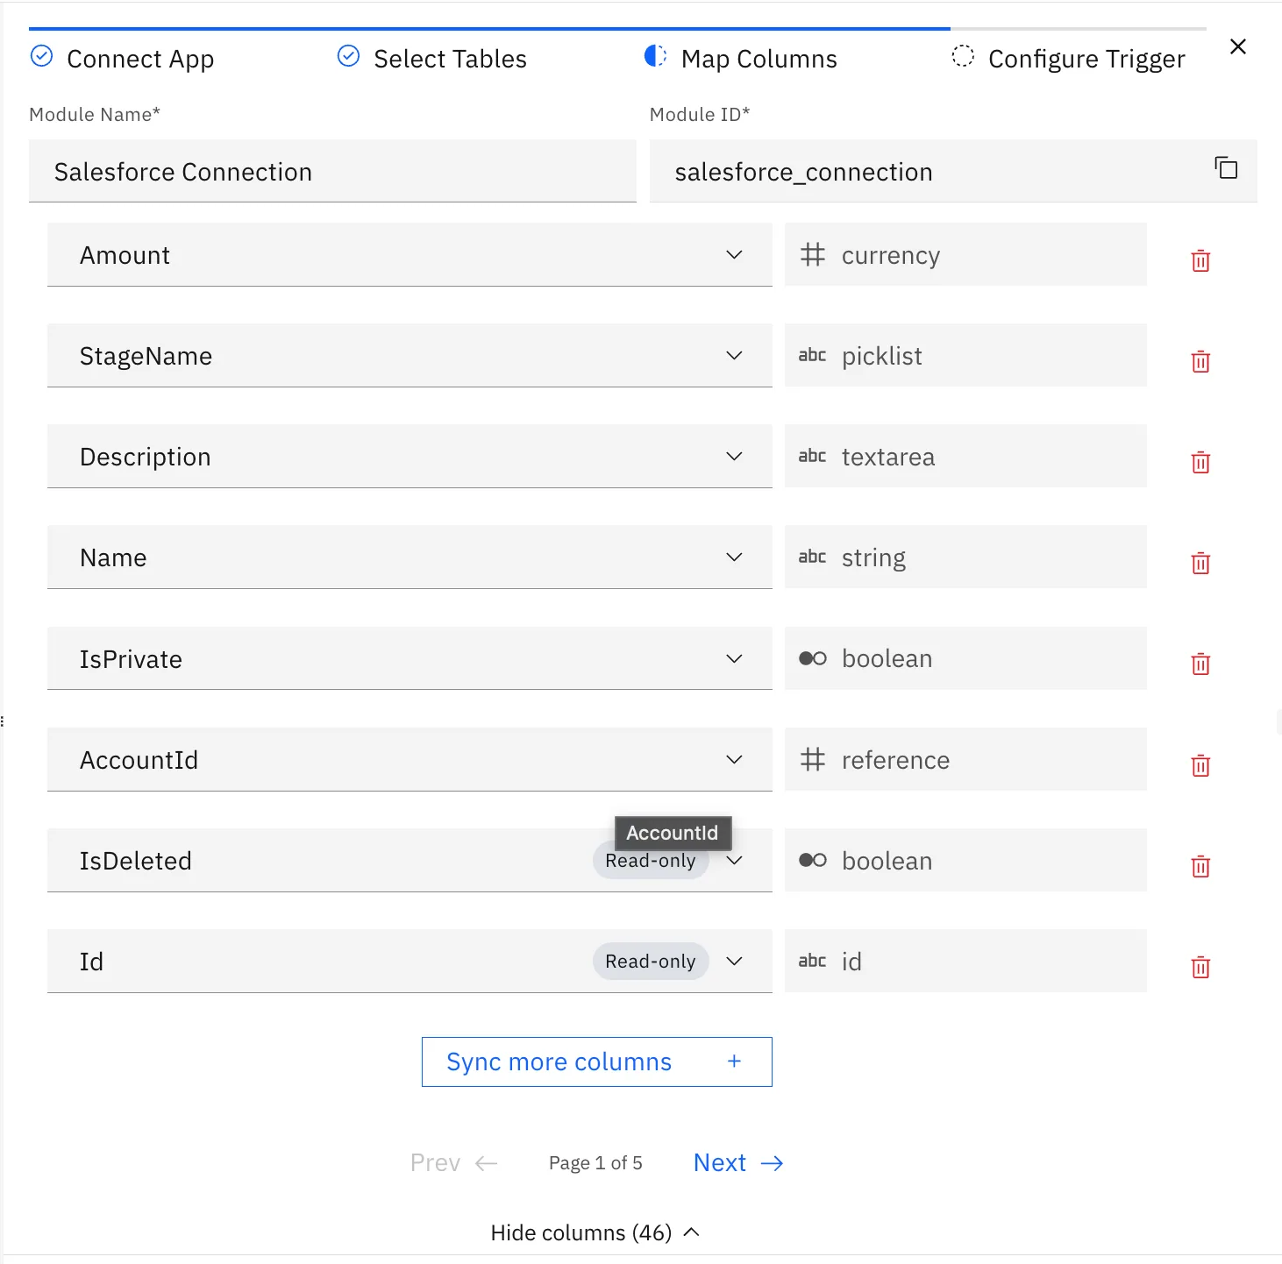Expand the AccountId column dropdown
The image size is (1282, 1264).
pos(735,759)
